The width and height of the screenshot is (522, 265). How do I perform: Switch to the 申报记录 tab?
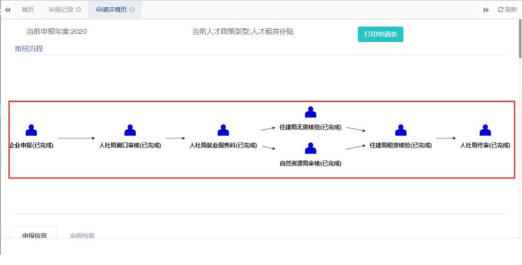click(61, 10)
